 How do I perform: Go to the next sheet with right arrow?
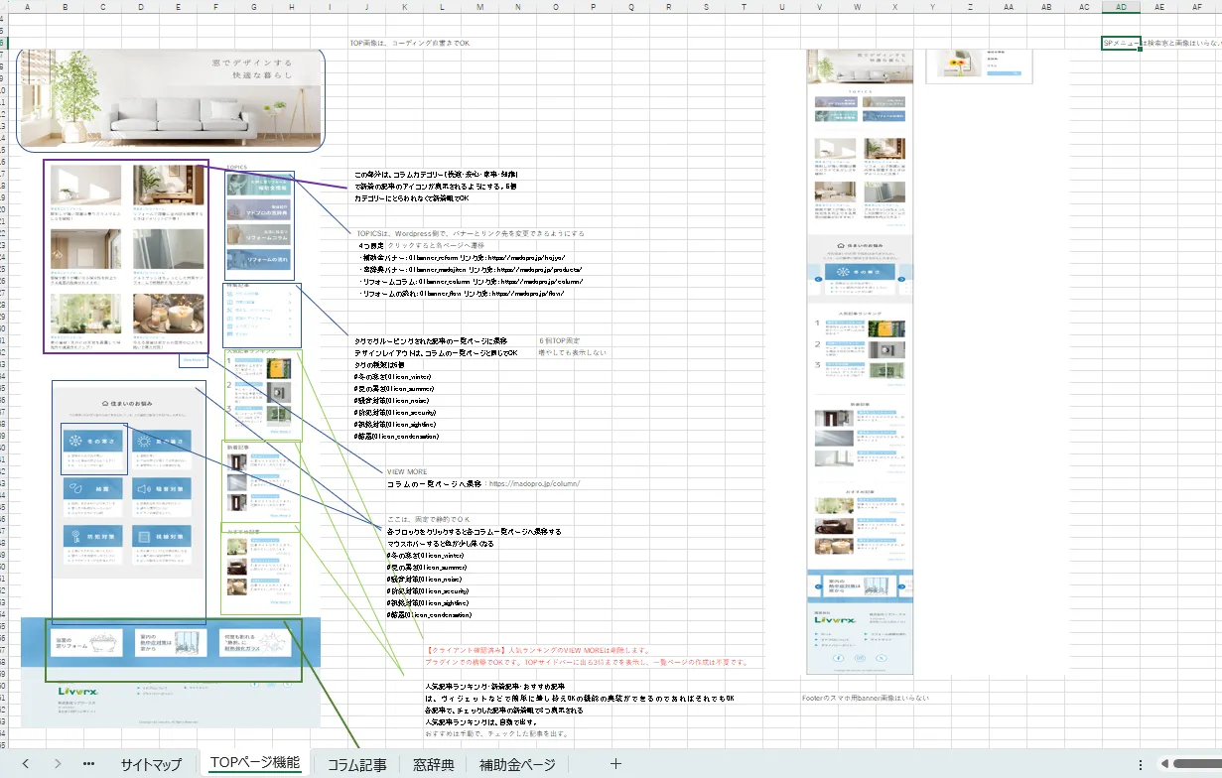pos(58,764)
